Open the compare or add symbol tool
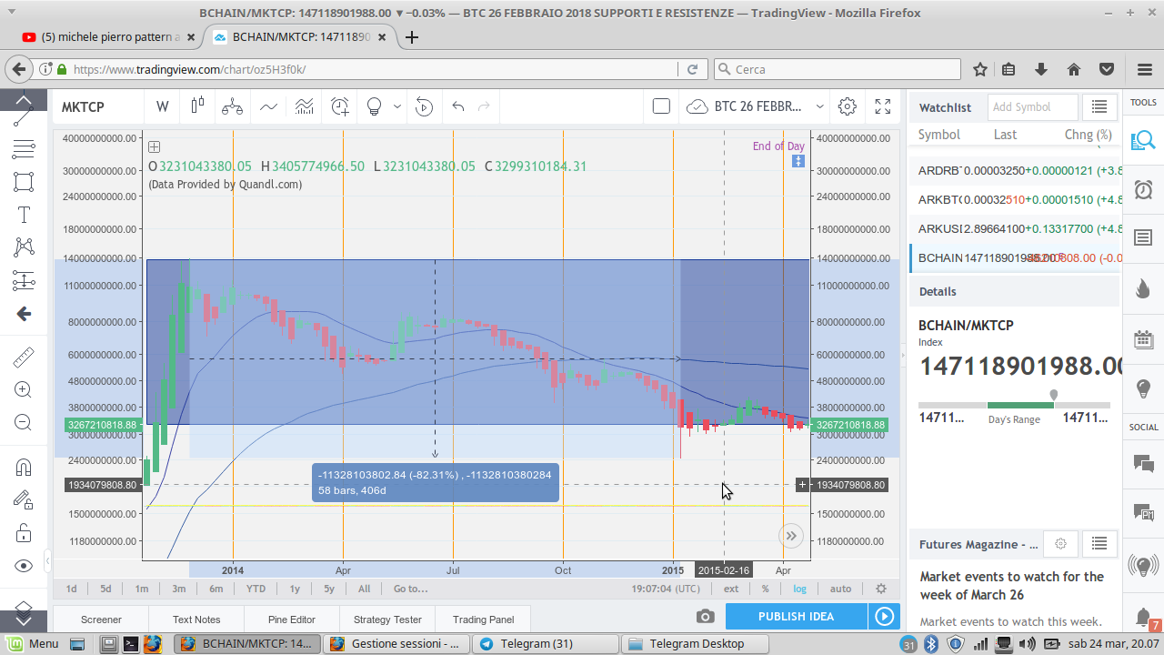Screen dimensions: 1164x655 [232, 106]
